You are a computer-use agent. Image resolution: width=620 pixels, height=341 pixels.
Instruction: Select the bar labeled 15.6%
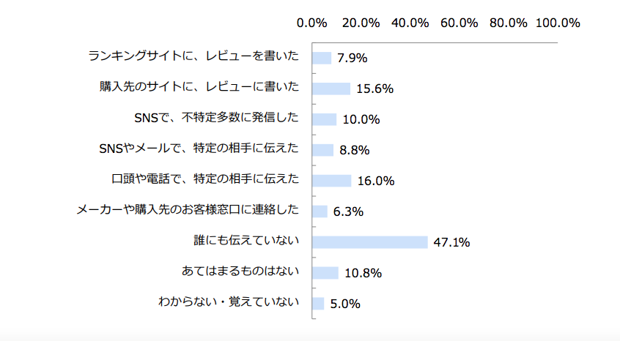coord(331,89)
